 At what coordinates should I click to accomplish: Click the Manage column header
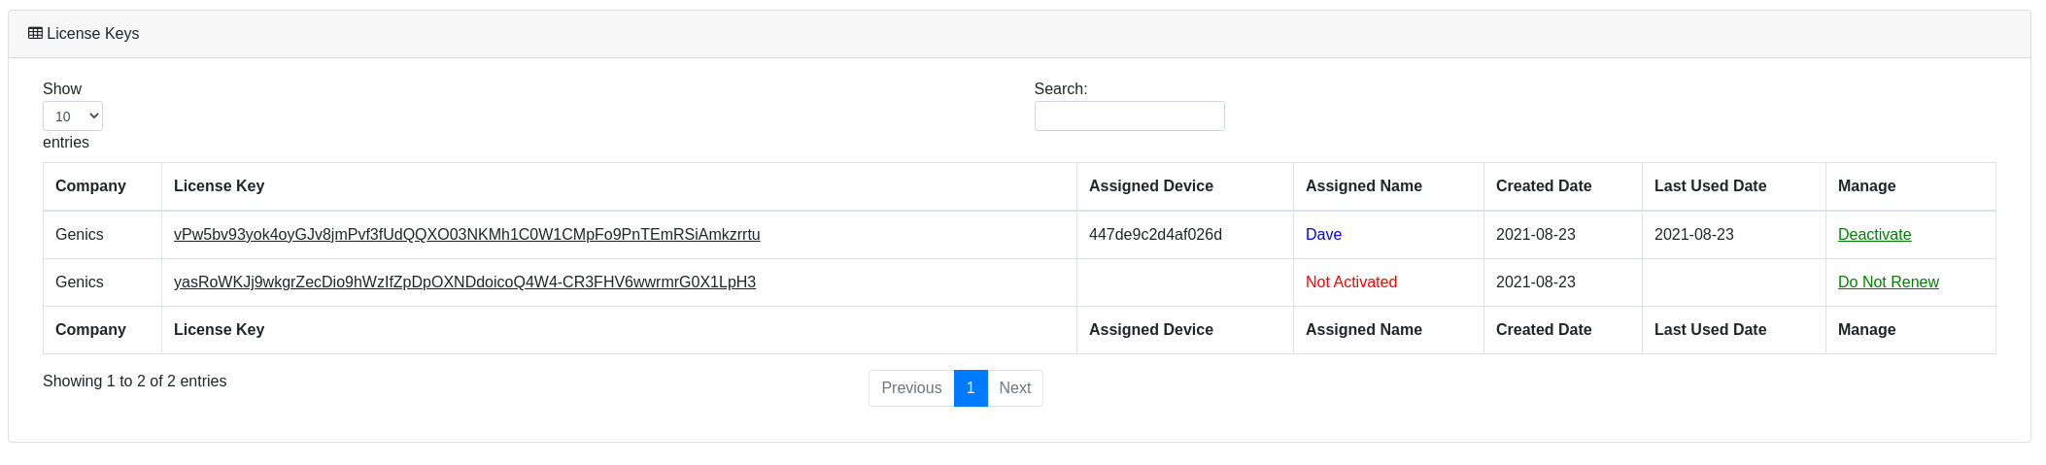tap(1866, 186)
